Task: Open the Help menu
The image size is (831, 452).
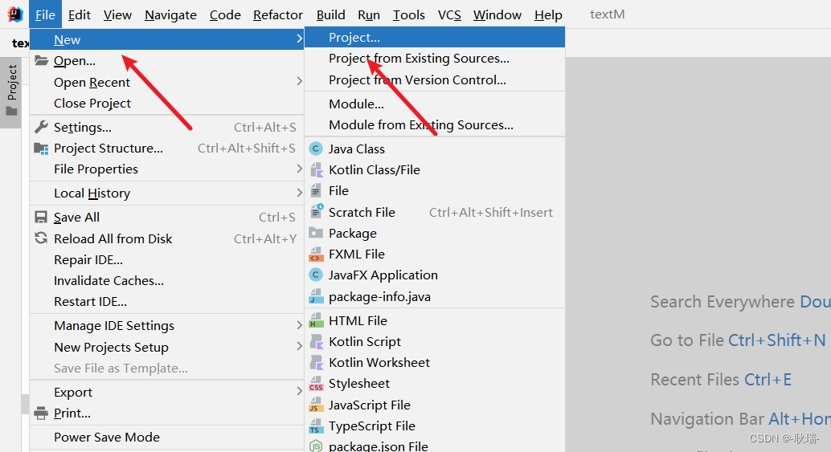Action: click(548, 14)
